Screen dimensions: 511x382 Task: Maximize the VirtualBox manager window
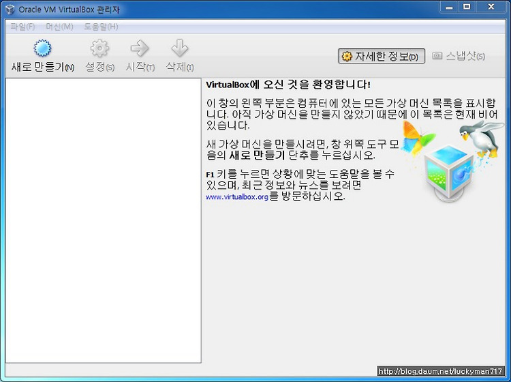point(467,8)
